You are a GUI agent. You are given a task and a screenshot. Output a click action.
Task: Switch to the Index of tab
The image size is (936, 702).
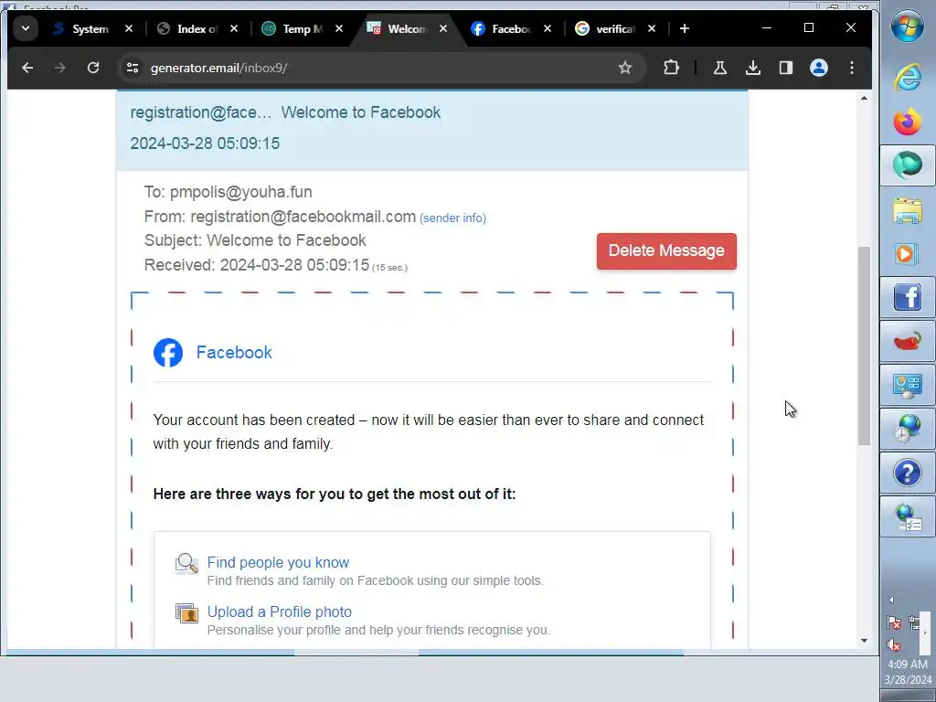pos(188,28)
